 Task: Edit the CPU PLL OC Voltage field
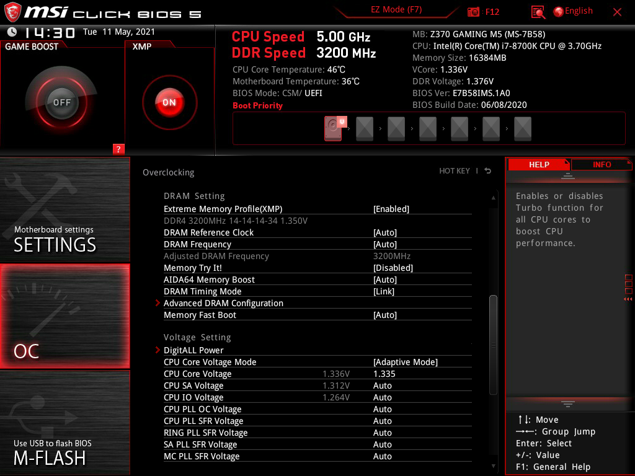coord(382,409)
